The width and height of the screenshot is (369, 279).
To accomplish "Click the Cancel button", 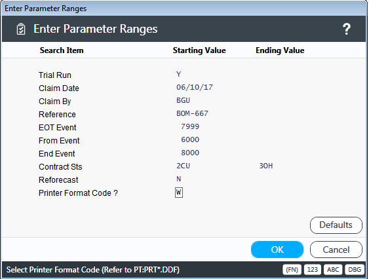I will tap(336, 250).
